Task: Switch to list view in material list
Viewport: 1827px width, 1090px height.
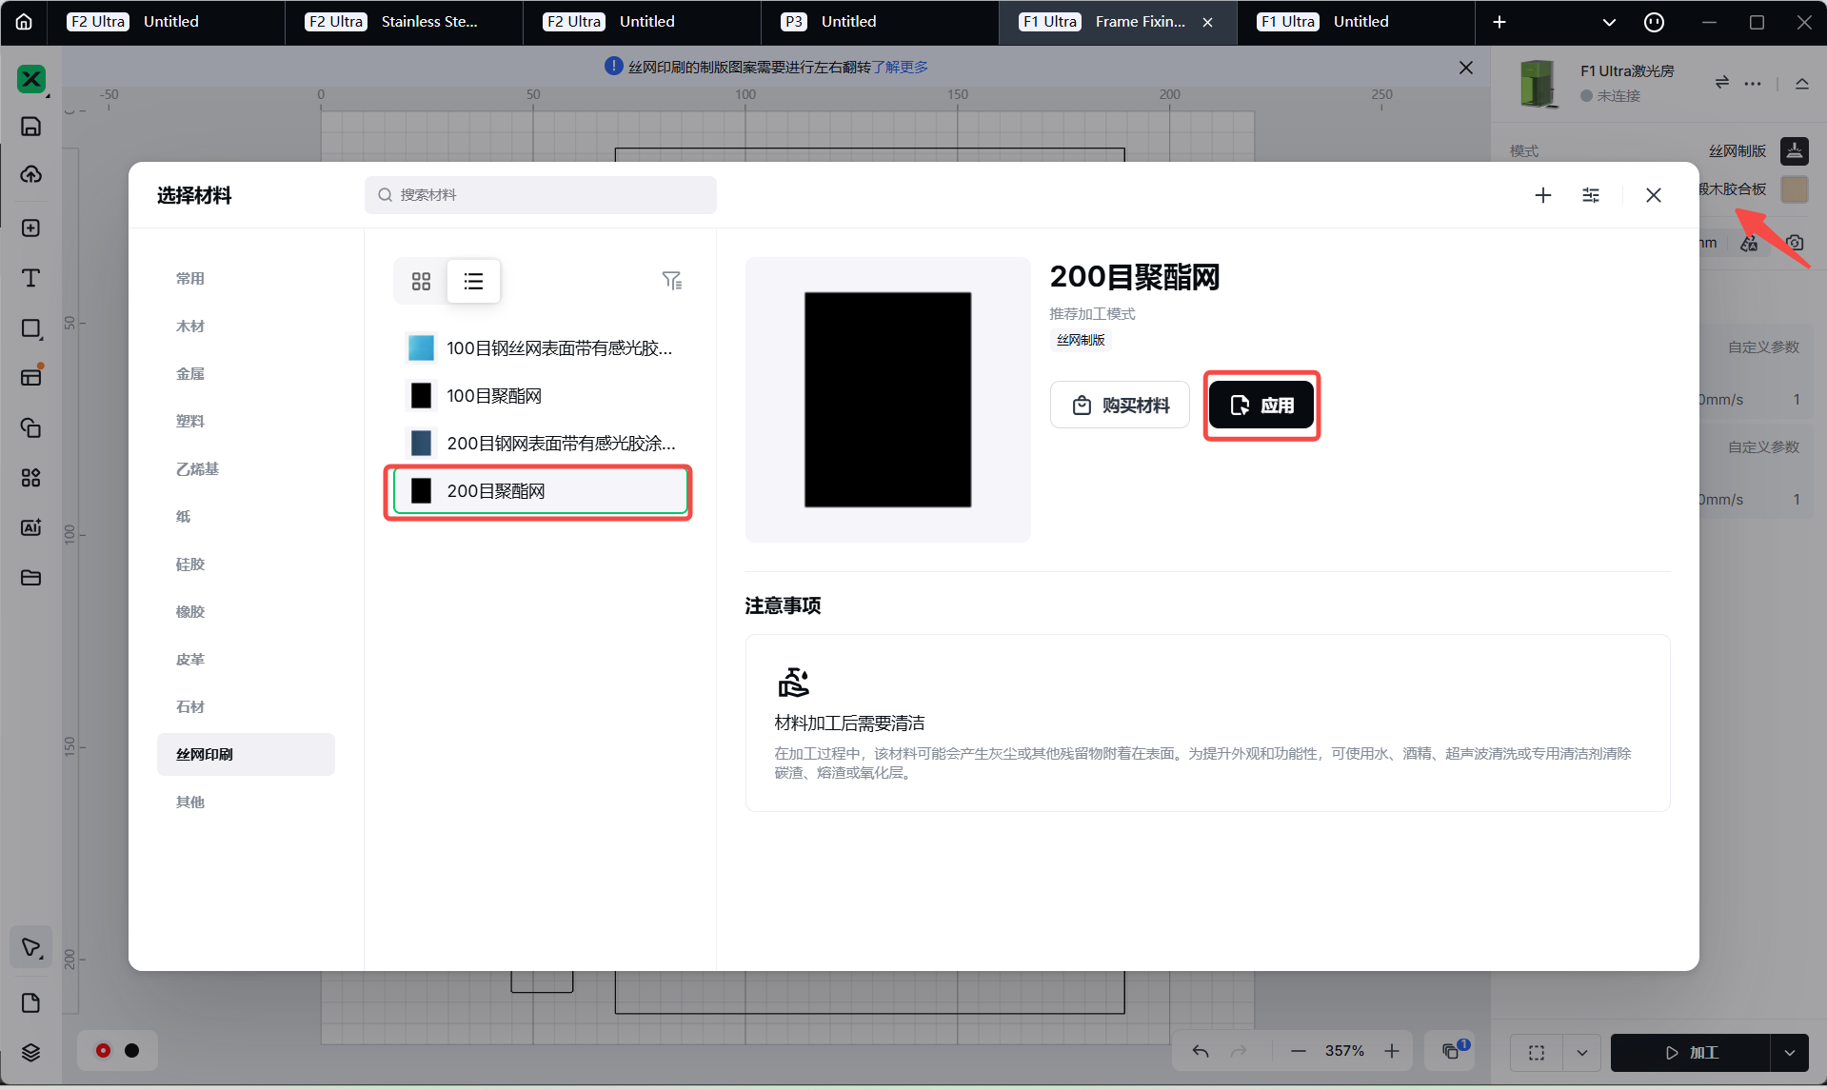Action: coord(473,281)
